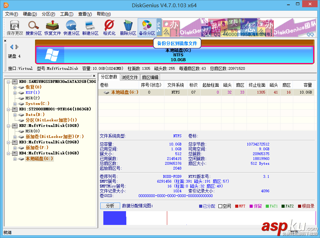Click the 新建分区 (new partition) icon
This screenshot has height=238, width=320.
pos(90,27)
